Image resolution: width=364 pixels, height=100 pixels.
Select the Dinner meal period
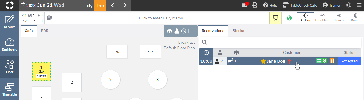click(356, 18)
